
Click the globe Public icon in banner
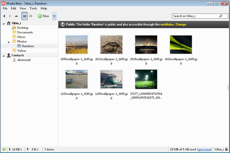(x=63, y=24)
